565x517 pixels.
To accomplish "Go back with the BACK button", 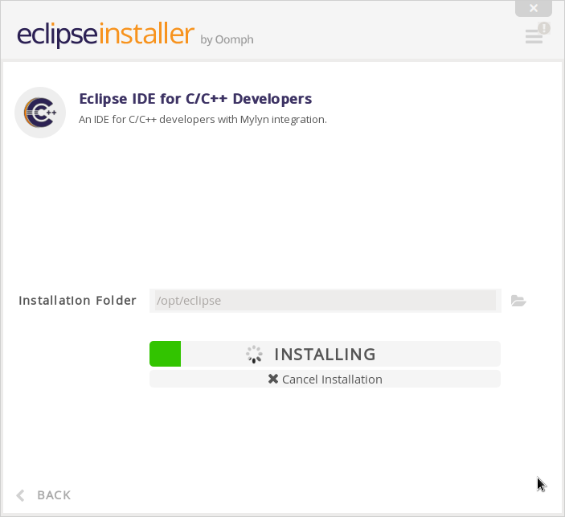I will pos(44,495).
